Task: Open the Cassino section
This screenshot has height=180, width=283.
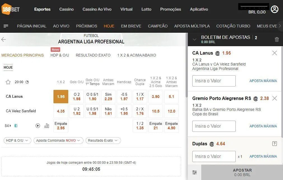Action: click(x=66, y=9)
